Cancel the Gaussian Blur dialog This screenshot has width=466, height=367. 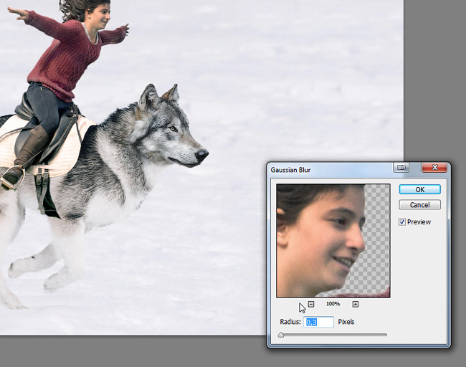(419, 205)
